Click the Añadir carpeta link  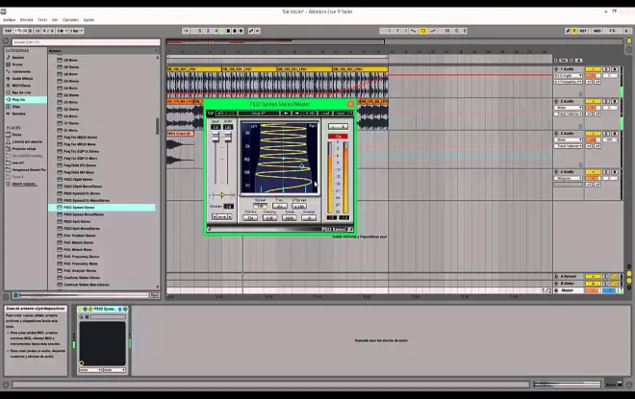click(x=24, y=184)
